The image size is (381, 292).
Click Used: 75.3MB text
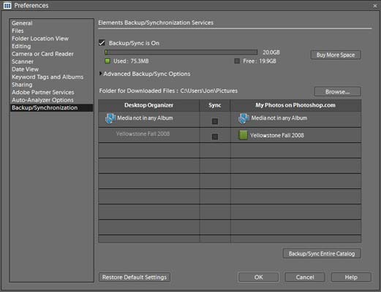[131, 61]
